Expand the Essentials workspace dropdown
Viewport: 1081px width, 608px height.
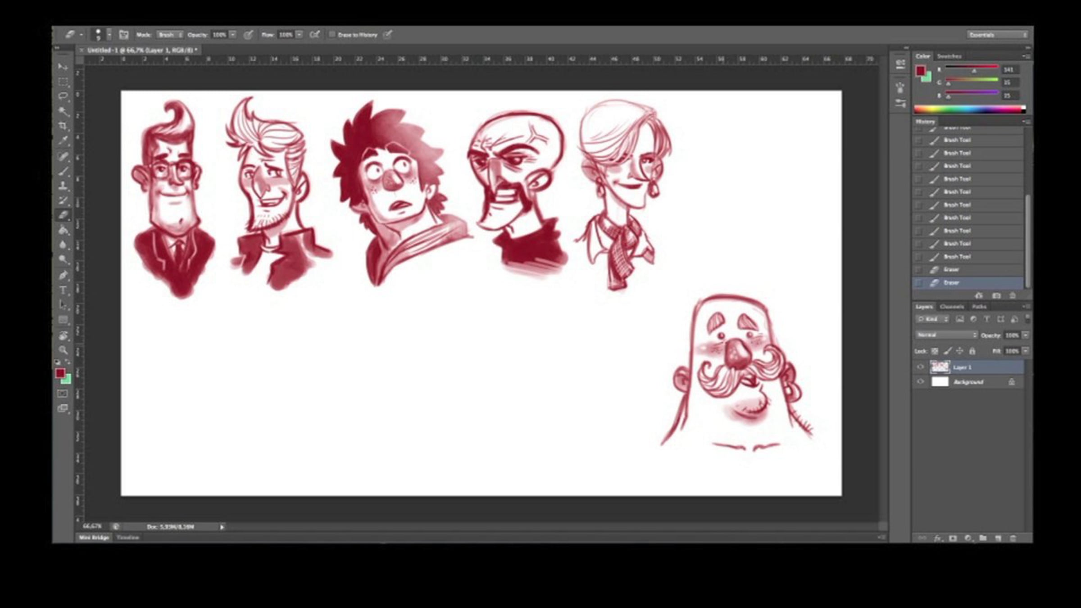[997, 35]
